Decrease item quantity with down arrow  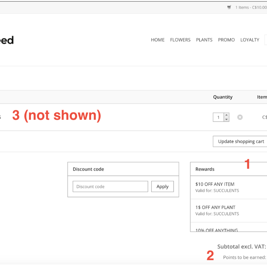(226, 120)
